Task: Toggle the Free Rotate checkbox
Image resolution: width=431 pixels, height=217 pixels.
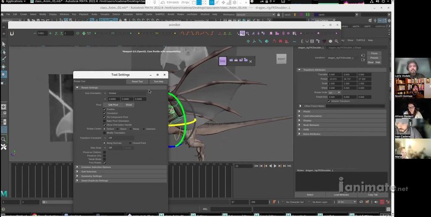Action: tap(104, 163)
